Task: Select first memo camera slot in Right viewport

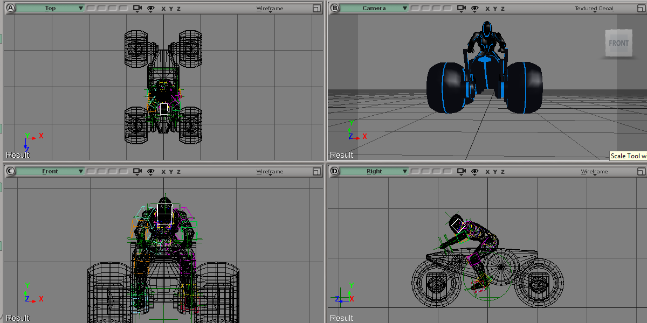Action: [415, 172]
